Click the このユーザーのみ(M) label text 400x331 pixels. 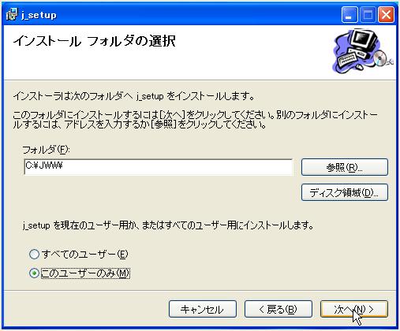pos(85,273)
